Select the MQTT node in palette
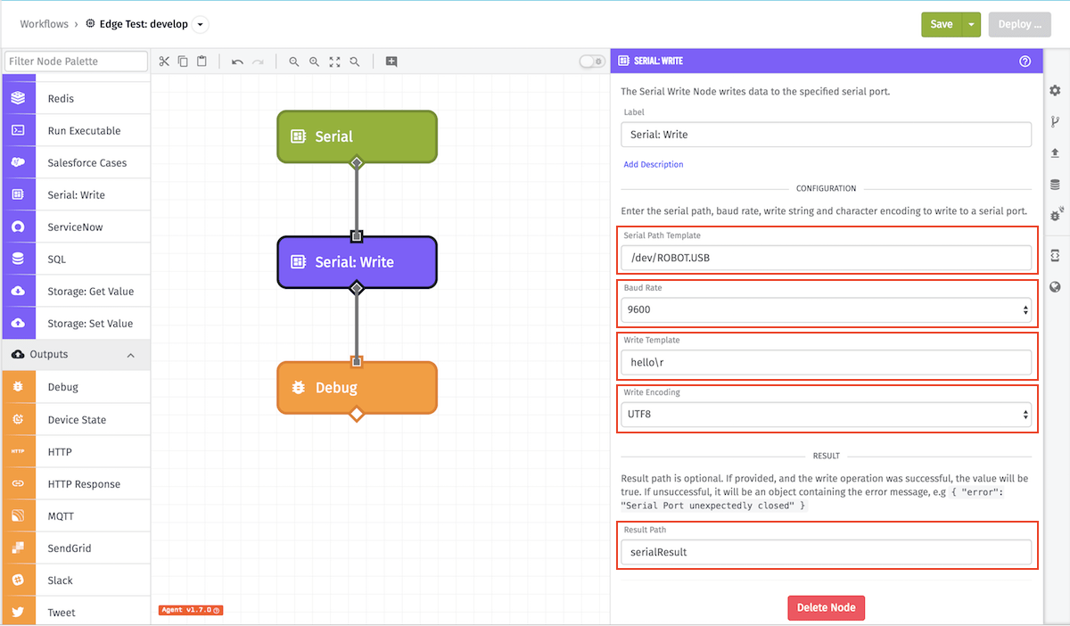Image resolution: width=1070 pixels, height=626 pixels. [75, 516]
